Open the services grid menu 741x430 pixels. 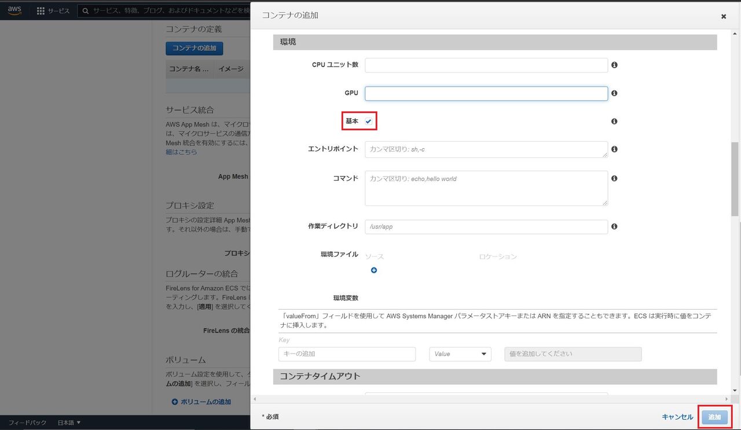(41, 11)
